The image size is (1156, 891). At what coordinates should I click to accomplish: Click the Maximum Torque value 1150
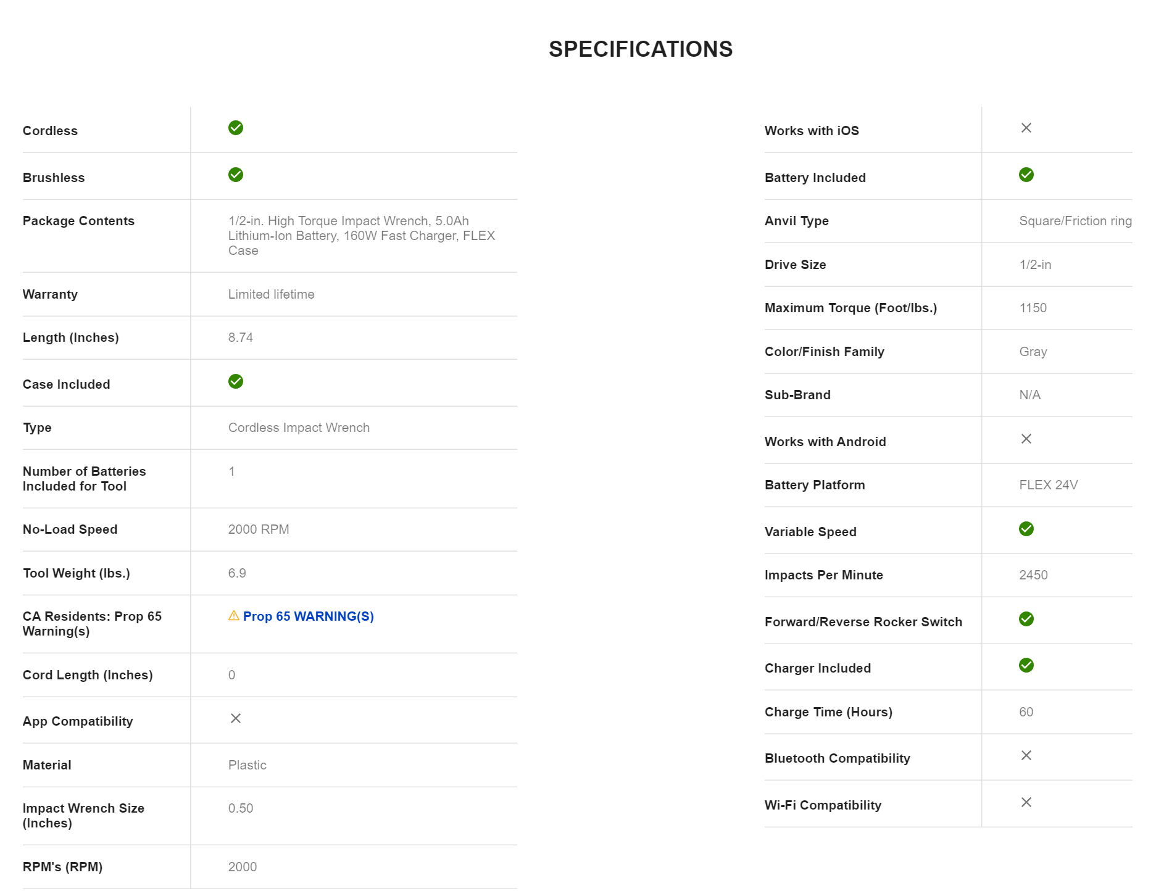1033,308
